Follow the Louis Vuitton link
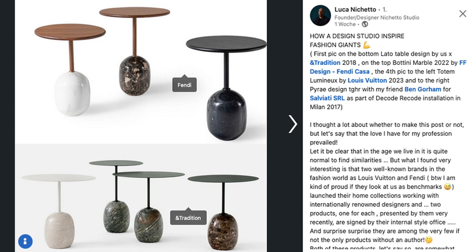This screenshot has height=252, width=473. coord(367,80)
